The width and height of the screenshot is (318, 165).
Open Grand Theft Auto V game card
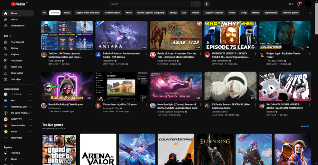pyautogui.click(x=59, y=149)
